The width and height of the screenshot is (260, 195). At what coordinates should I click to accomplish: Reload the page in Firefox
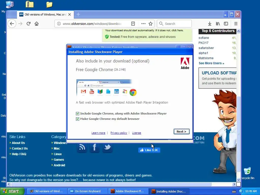pyautogui.click(x=28, y=24)
